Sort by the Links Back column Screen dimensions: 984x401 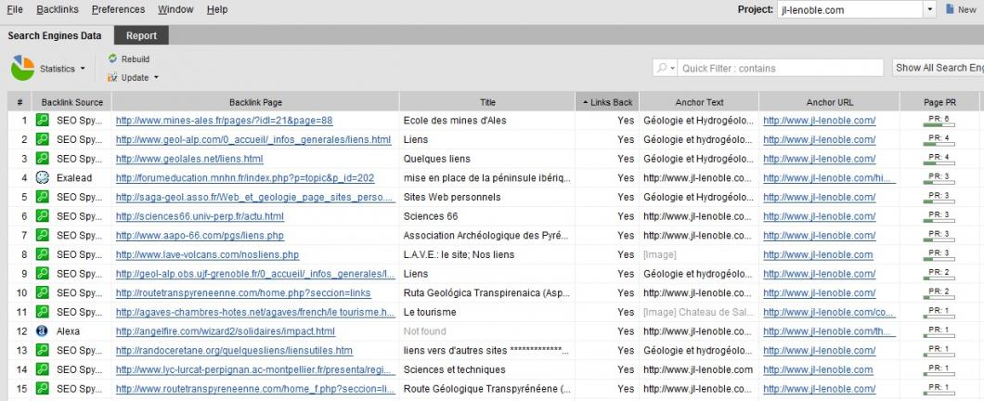point(607,102)
